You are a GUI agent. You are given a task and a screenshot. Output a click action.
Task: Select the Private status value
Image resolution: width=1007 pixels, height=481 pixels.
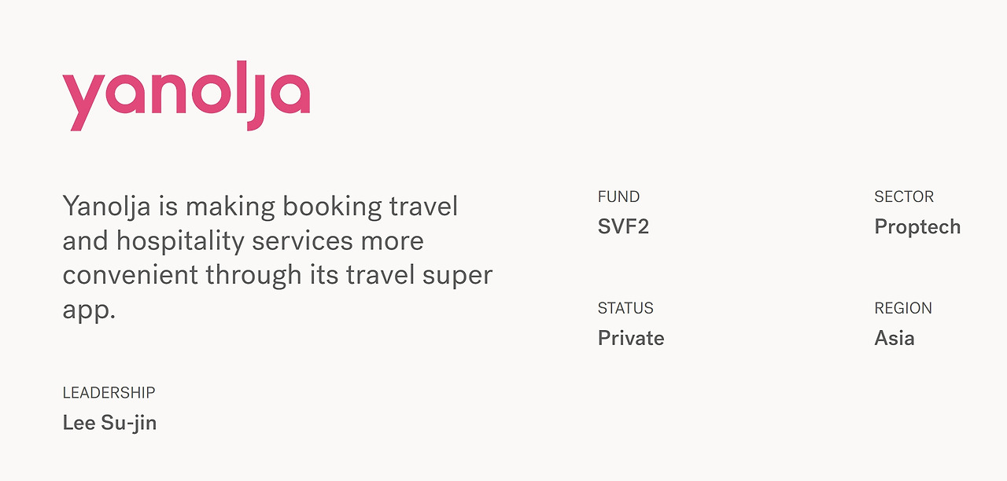631,339
